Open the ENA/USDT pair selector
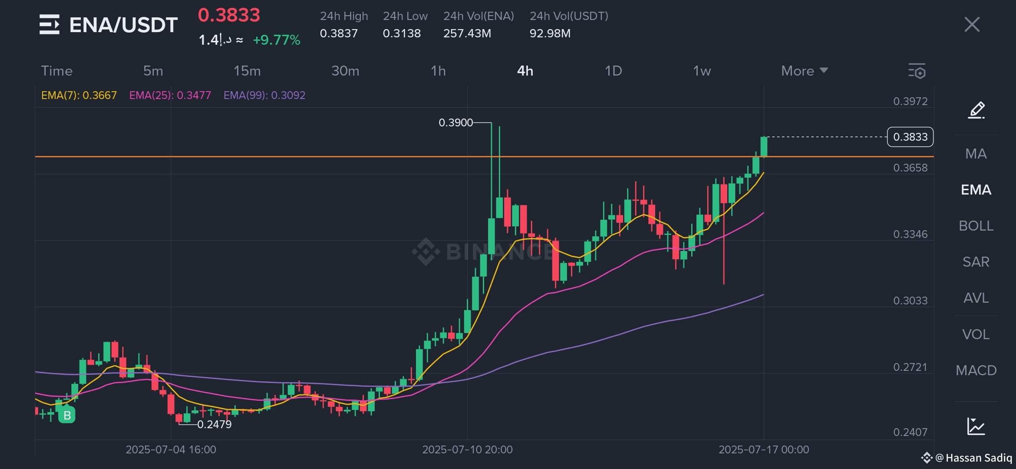This screenshot has height=469, width=1016. [123, 25]
